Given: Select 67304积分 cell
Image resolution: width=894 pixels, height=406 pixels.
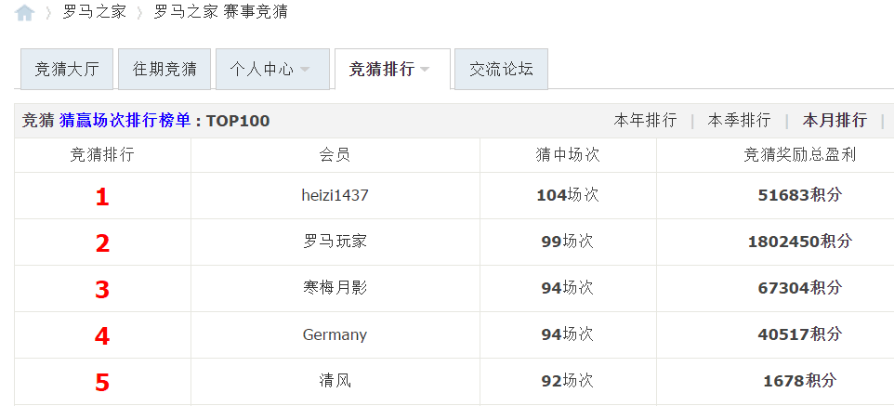Looking at the screenshot, I should (x=800, y=287).
